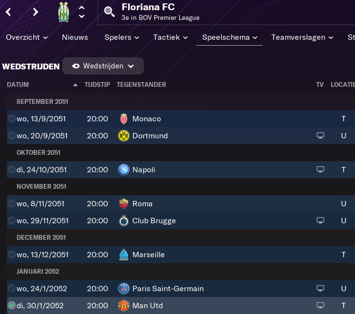The height and width of the screenshot is (314, 355).
Task: Sort by the Datum column header
Action: pyautogui.click(x=18, y=84)
